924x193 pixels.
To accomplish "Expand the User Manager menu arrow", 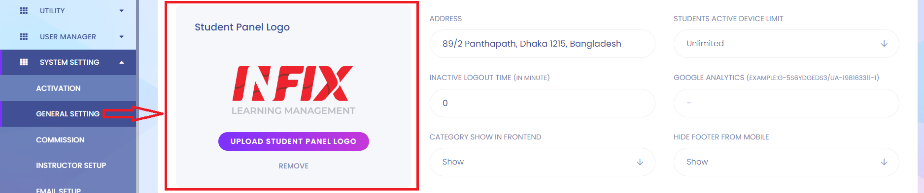I will pyautogui.click(x=121, y=37).
